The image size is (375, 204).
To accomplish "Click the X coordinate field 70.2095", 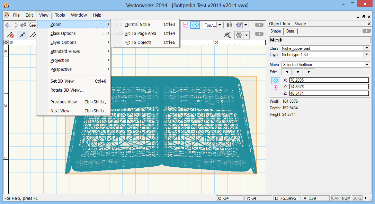I will (329, 80).
